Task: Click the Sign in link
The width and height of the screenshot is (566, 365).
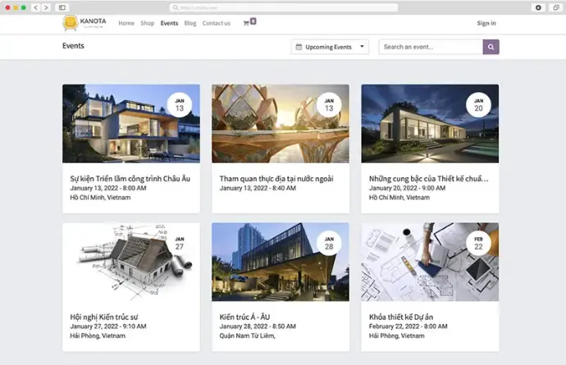Action: pos(486,23)
